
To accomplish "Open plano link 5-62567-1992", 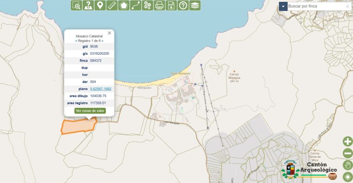I will [101, 89].
